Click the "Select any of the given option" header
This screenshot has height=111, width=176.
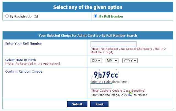coord(88,7)
